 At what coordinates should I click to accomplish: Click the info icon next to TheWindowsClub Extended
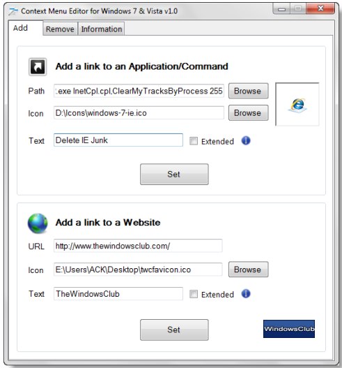point(246,294)
